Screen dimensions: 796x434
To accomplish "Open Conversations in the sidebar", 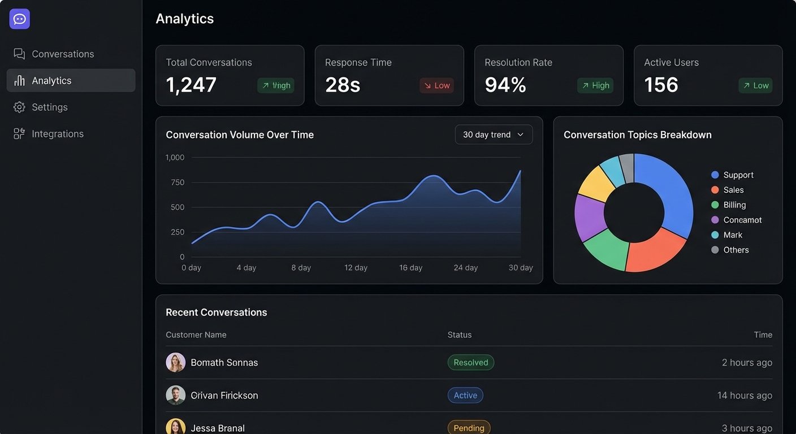I will tap(63, 54).
